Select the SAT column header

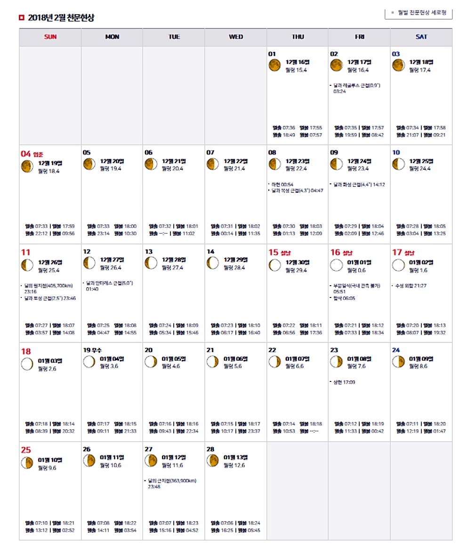click(421, 37)
